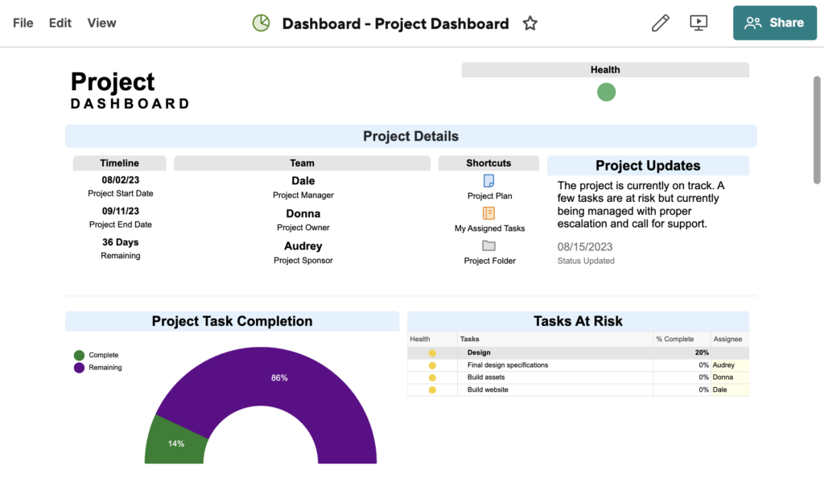Click the My Assigned Tasks link text
Screen dimensions: 824x478
(x=489, y=229)
